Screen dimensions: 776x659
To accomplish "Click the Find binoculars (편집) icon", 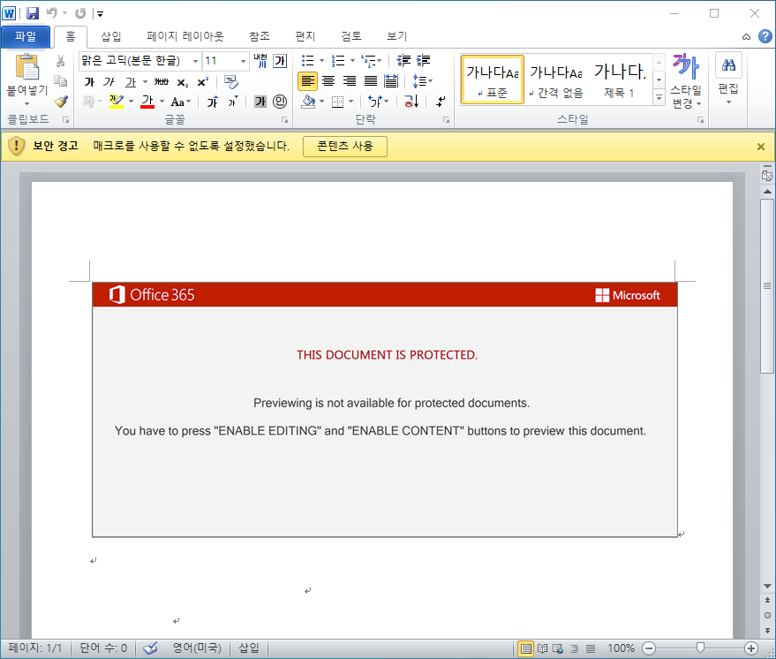I will [728, 64].
